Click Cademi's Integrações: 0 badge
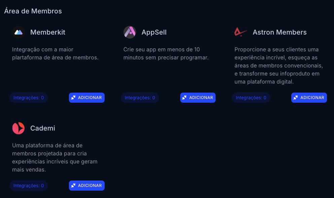The image size is (334, 198). (x=29, y=186)
